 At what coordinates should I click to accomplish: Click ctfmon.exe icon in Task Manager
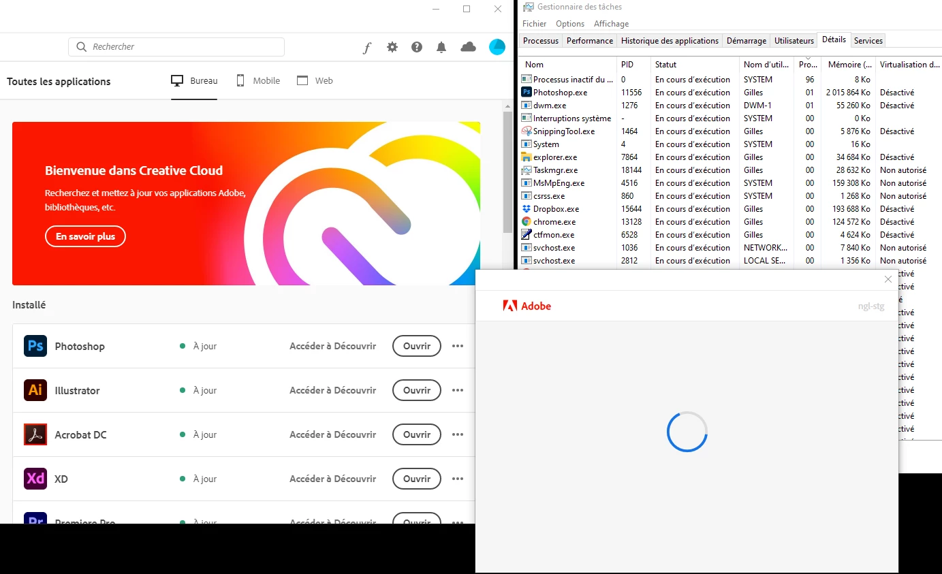tap(526, 234)
